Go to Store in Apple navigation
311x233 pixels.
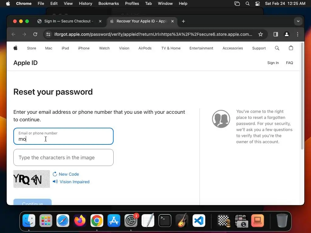(32, 48)
